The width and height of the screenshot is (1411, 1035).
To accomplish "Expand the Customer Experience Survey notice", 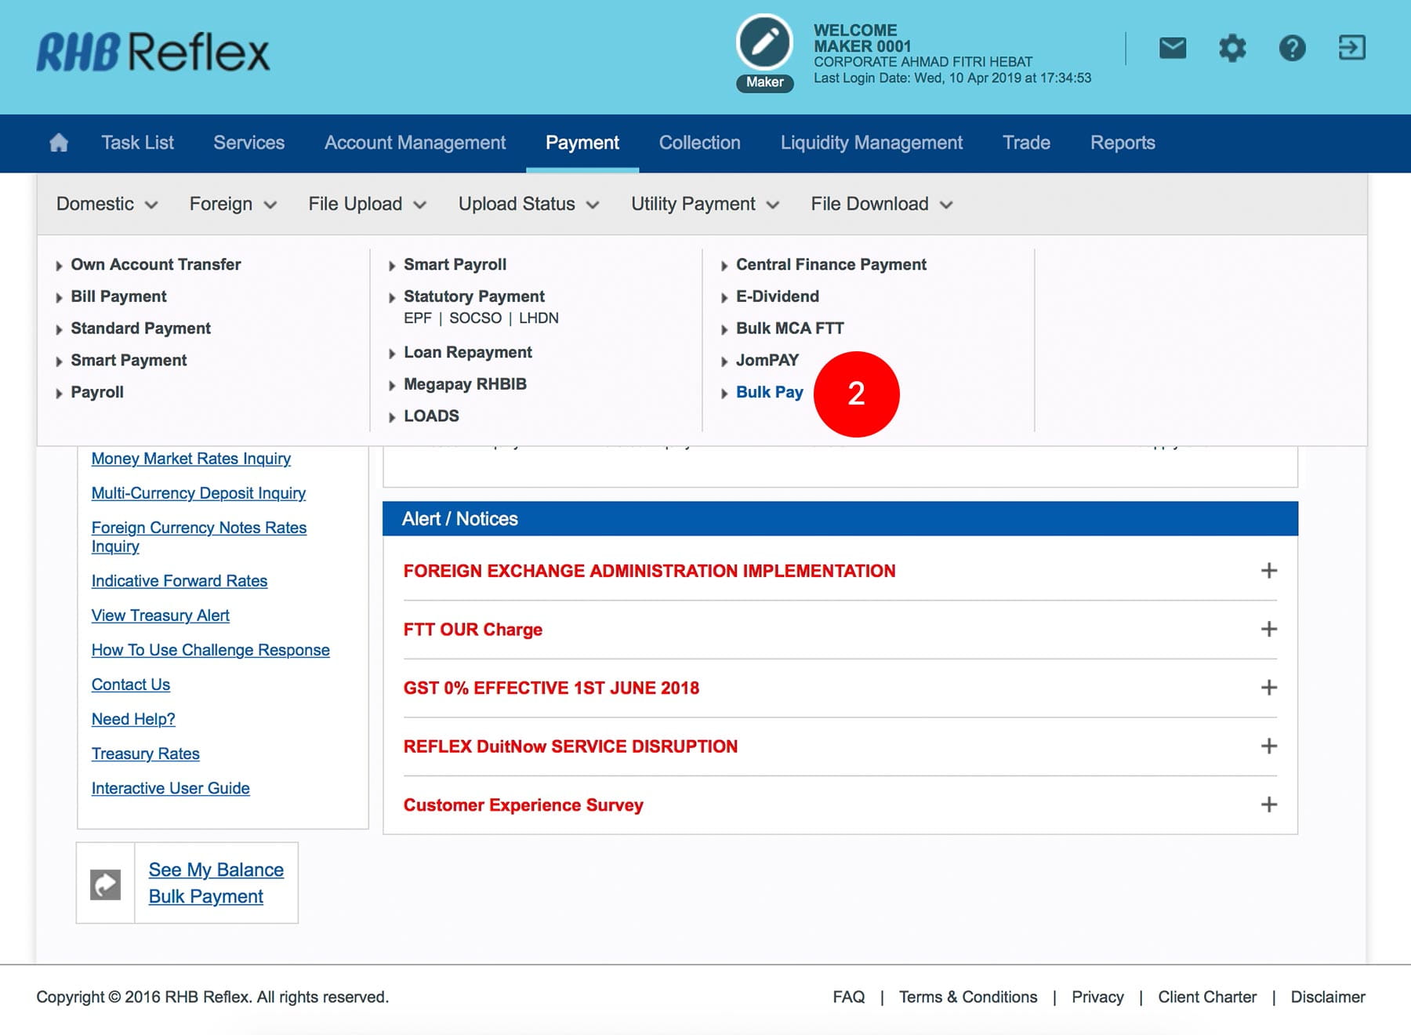I will pyautogui.click(x=1268, y=804).
